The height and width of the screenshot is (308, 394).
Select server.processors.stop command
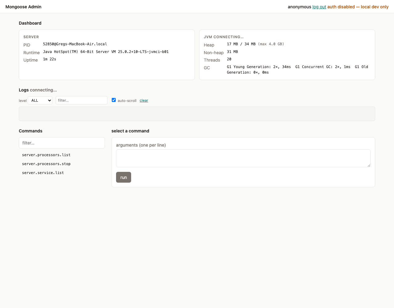pos(46,164)
